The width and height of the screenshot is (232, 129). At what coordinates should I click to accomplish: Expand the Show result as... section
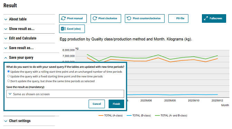[x=29, y=29]
